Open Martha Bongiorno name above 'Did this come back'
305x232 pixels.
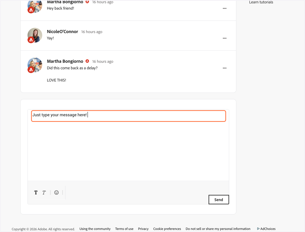(65, 61)
